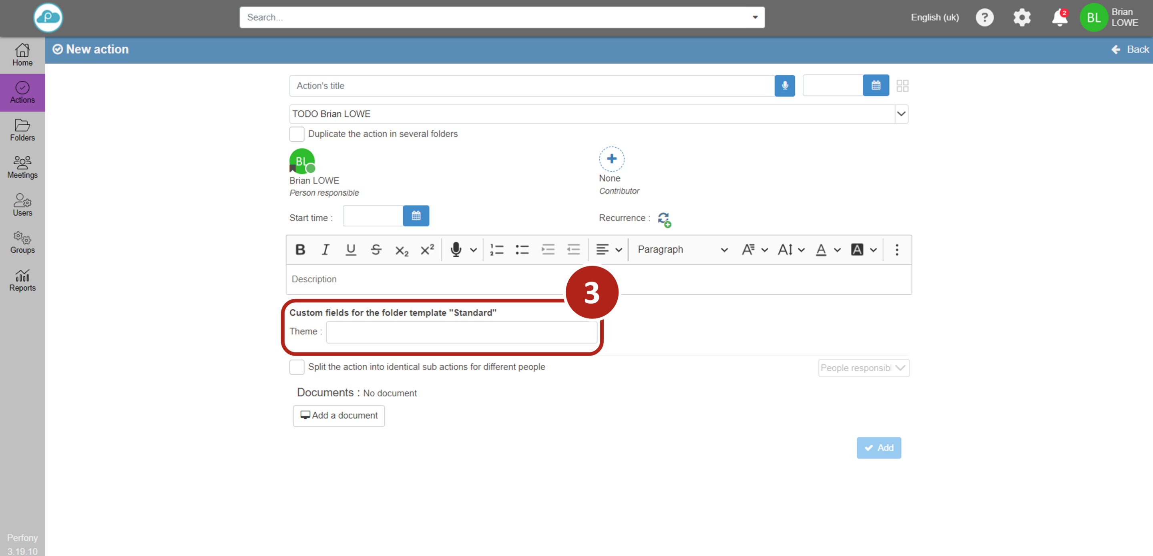
Task: Click the Add a document button
Action: click(x=338, y=416)
